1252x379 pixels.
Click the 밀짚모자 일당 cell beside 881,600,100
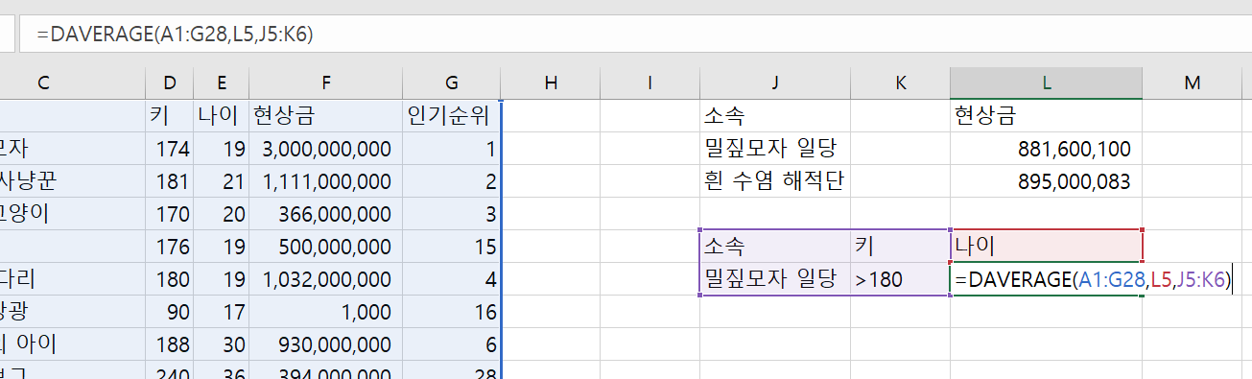coord(775,149)
